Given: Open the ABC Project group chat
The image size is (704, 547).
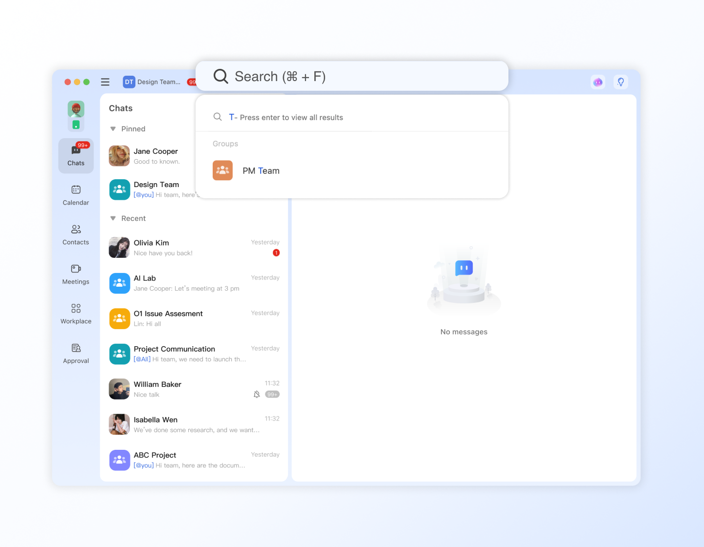Looking at the screenshot, I should (x=194, y=460).
